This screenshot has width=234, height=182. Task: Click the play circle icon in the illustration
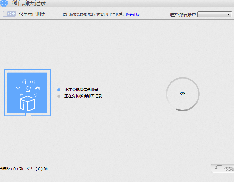(x=32, y=82)
